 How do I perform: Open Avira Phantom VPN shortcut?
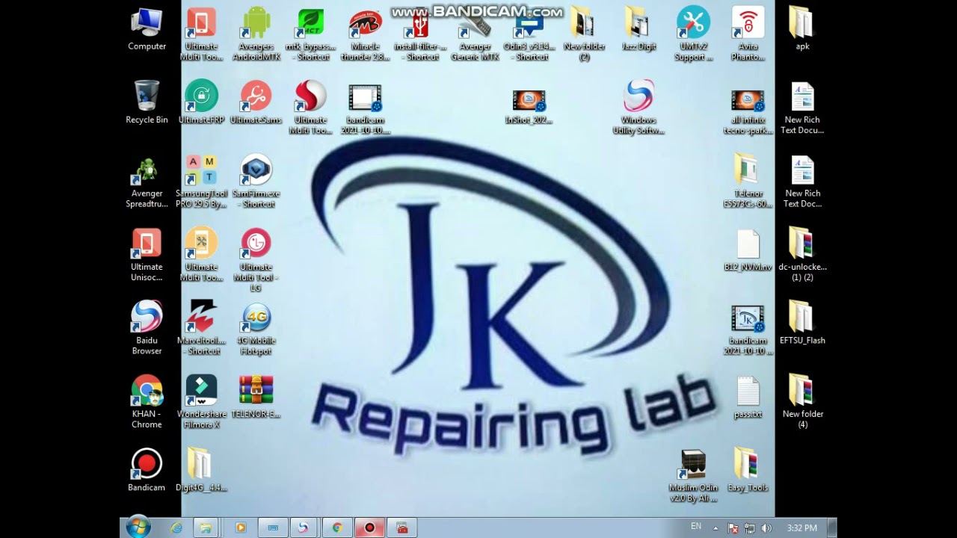(748, 34)
